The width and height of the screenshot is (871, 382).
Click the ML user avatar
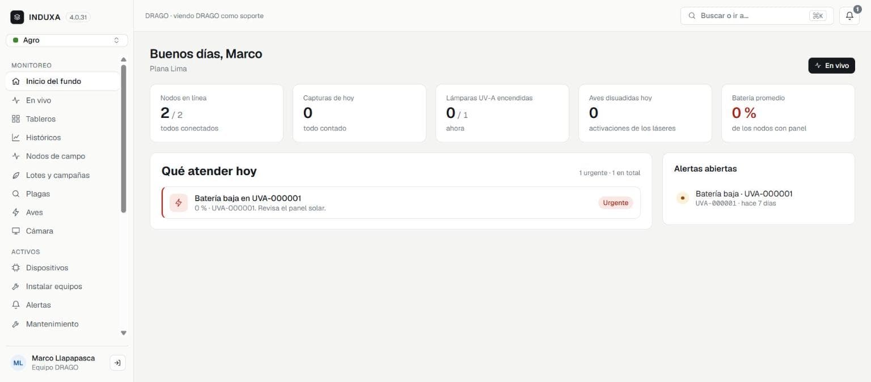tap(18, 363)
